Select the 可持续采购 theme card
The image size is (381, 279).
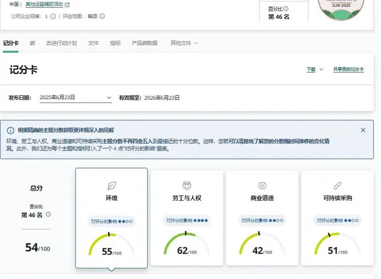click(x=337, y=218)
